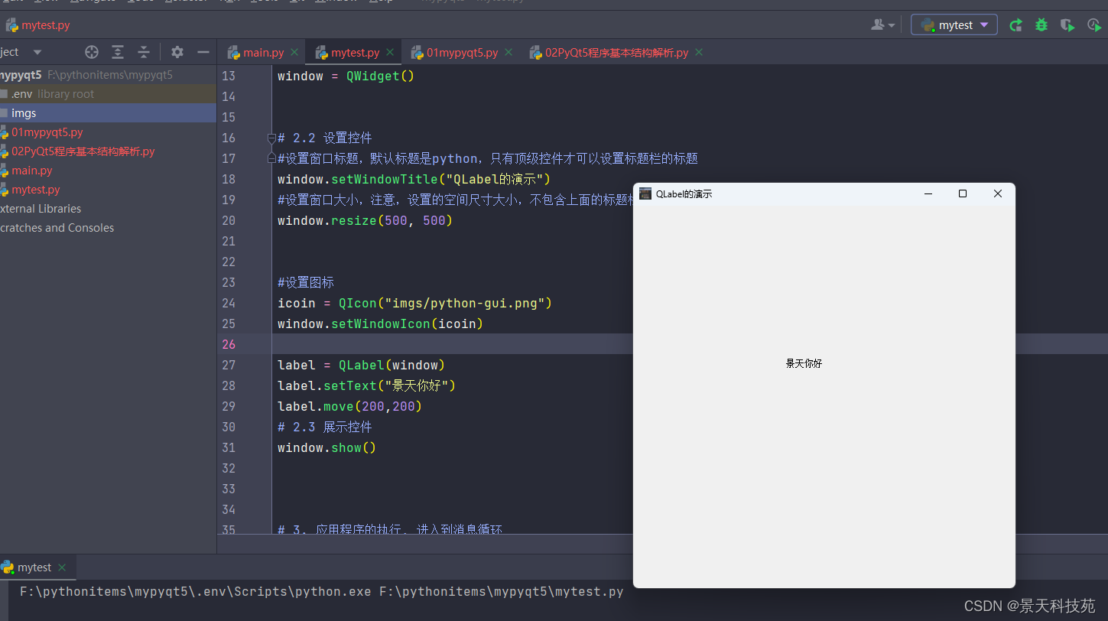Close the mytest.py editor tab
1108x621 pixels.
click(390, 53)
